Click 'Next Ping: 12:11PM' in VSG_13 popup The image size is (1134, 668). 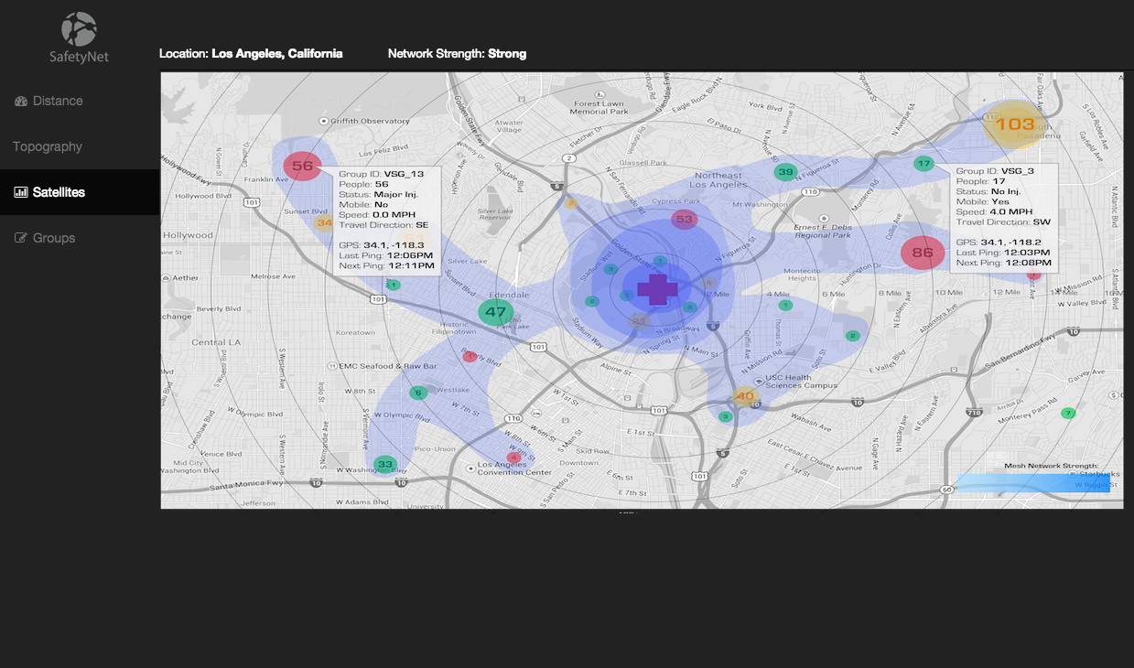click(387, 265)
